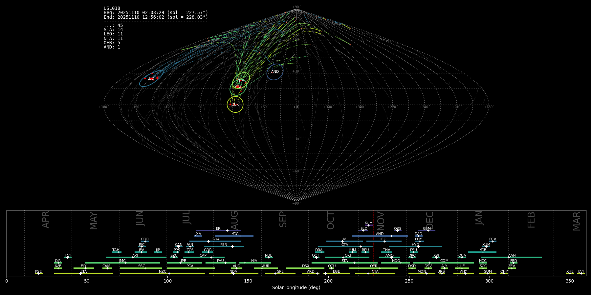
Task: Click the 'STA: 14' count in legend
Action: coord(113,30)
